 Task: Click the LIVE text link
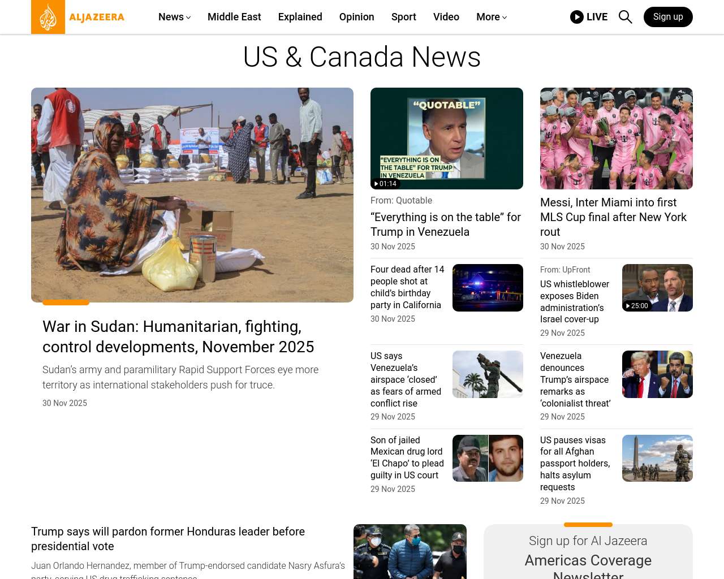click(597, 17)
